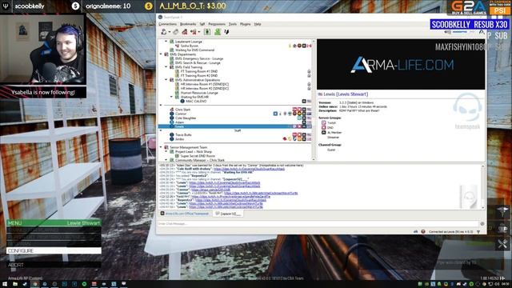Open the Plugins menu
512x288 pixels.
[x=246, y=24]
